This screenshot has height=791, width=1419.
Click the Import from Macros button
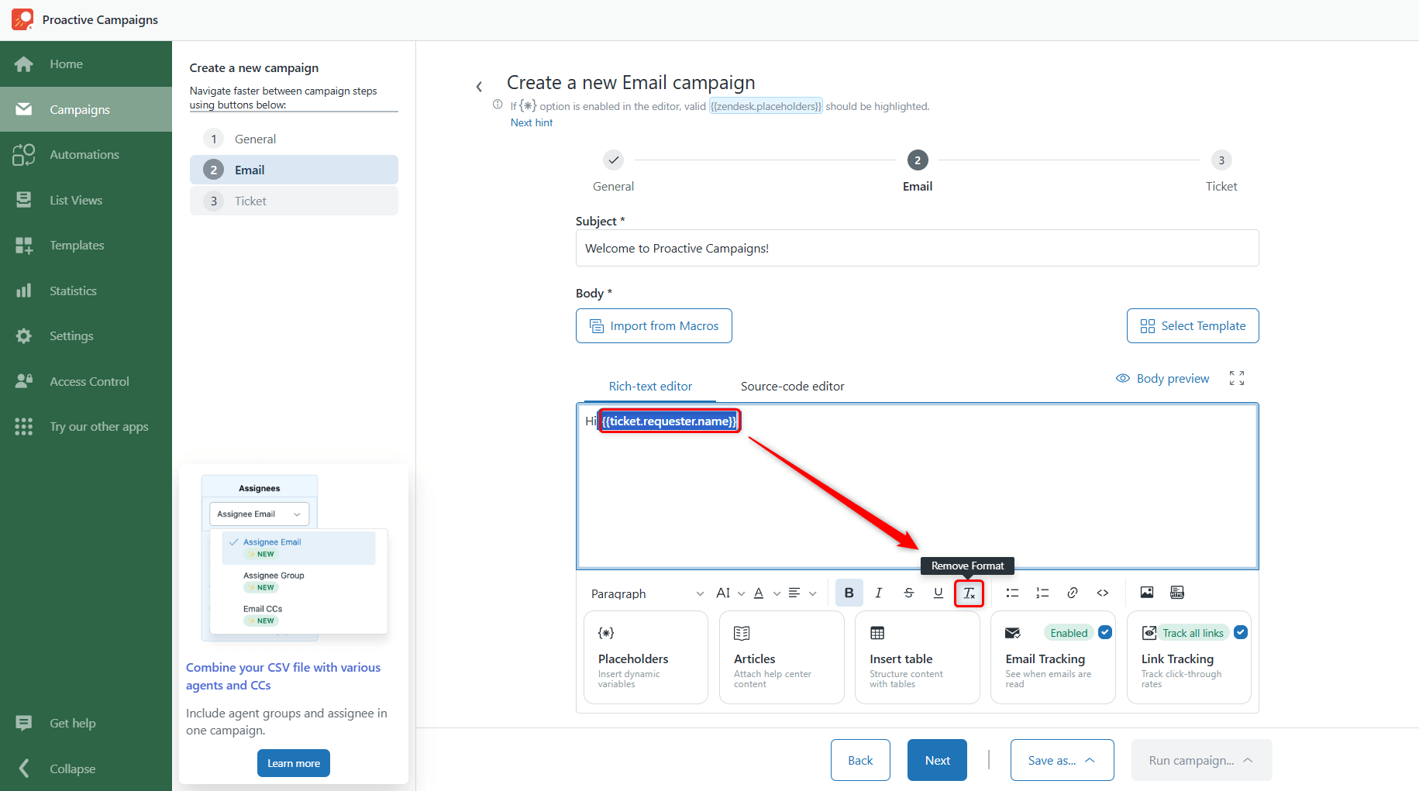(654, 325)
